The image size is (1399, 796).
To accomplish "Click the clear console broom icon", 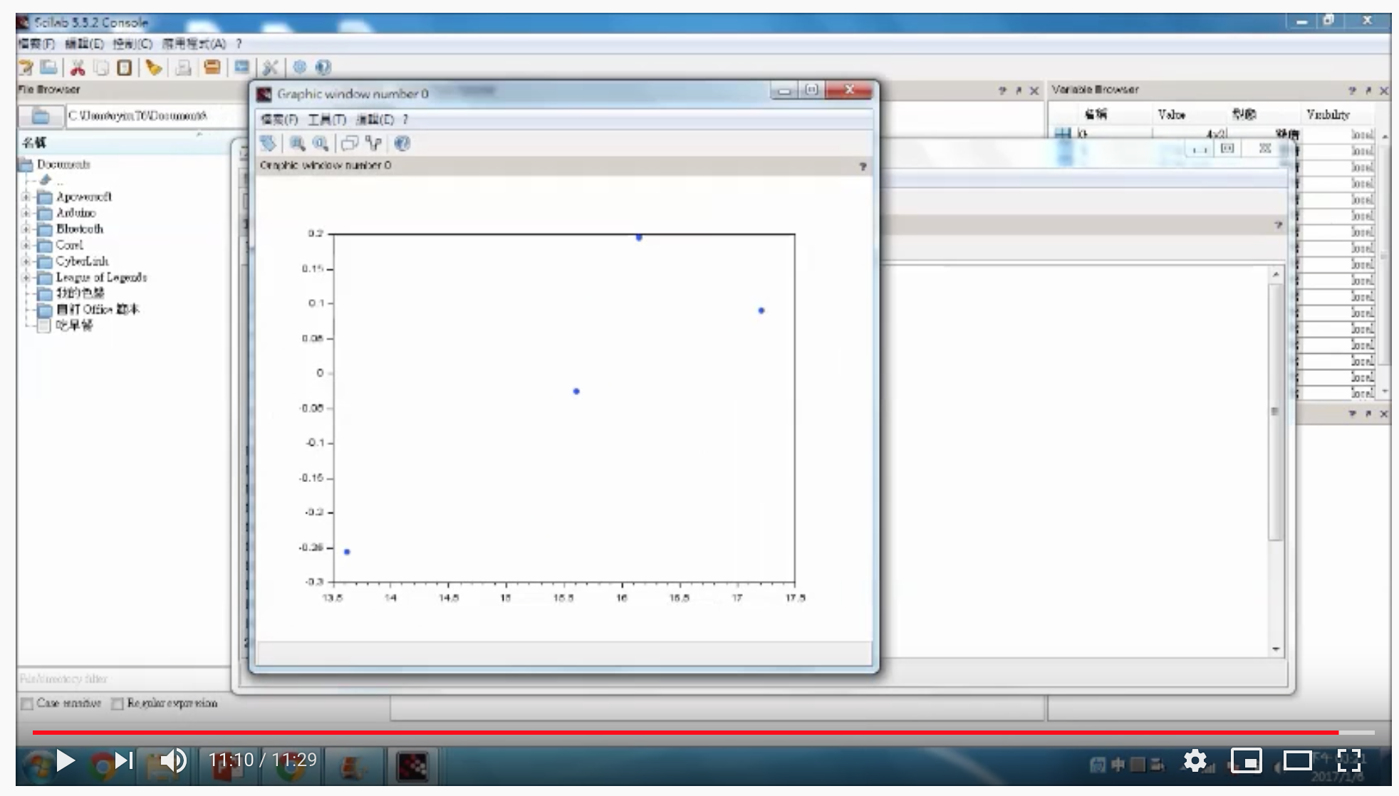I will (x=153, y=68).
